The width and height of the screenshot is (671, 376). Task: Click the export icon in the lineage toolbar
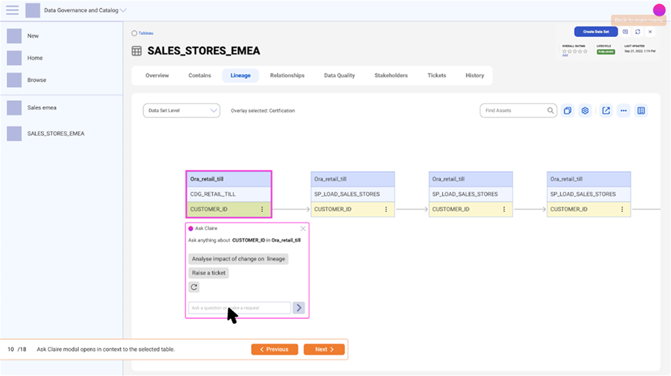606,110
